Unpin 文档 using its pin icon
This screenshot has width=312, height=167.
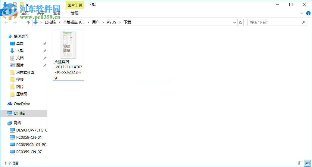click(x=45, y=58)
